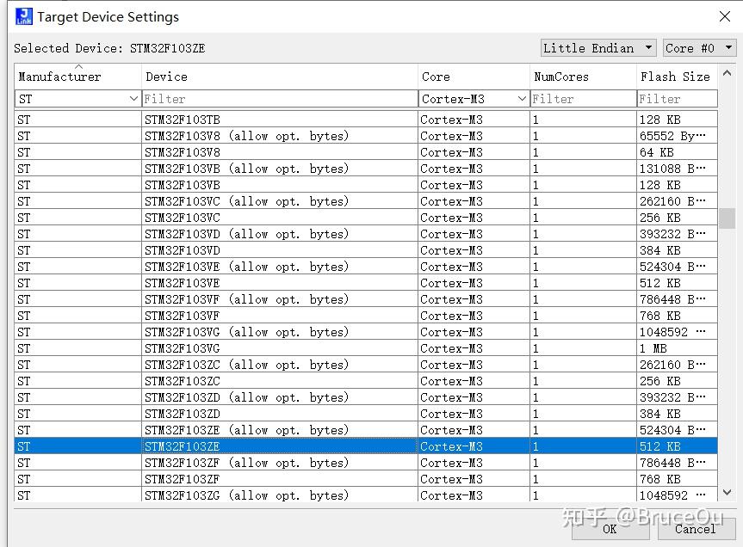The image size is (743, 547).
Task: Select the plain STM32F103ZC device
Action: tap(366, 380)
